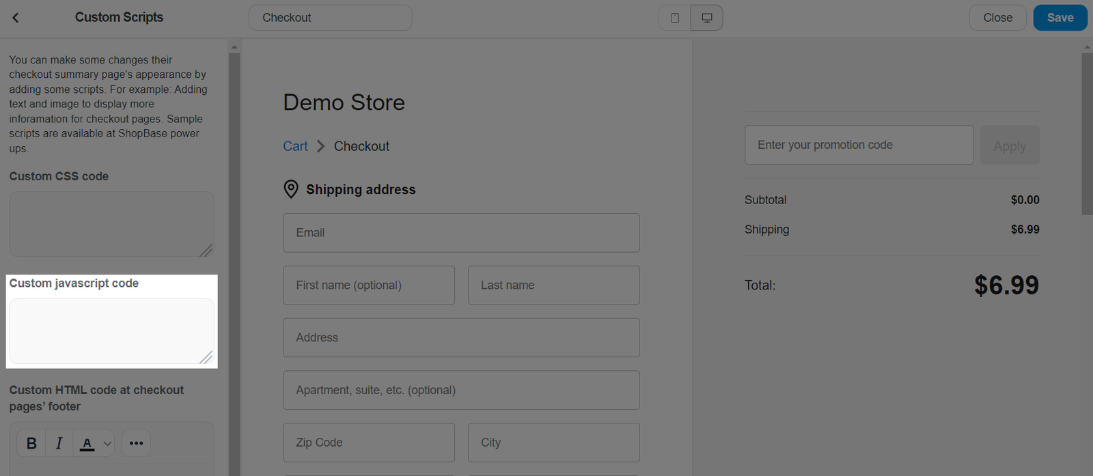This screenshot has width=1093, height=476.
Task: Click the Close button
Action: (997, 18)
